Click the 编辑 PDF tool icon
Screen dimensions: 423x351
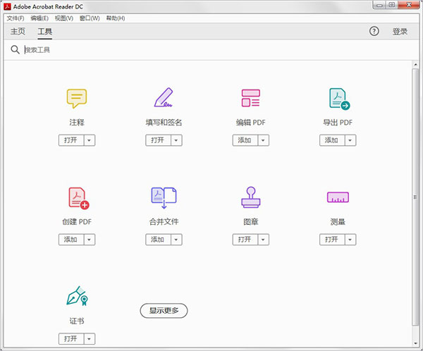(250, 98)
